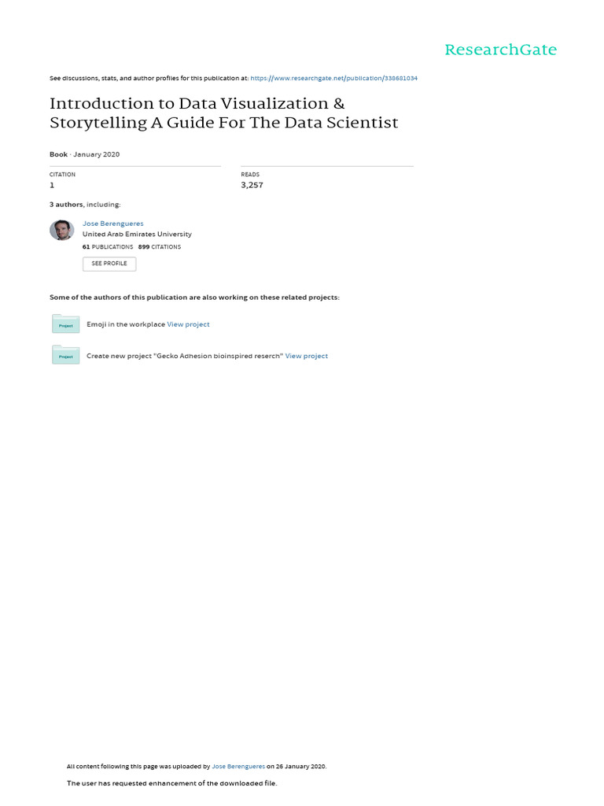
Task: Click the citation count 1
Action: [x=52, y=185]
